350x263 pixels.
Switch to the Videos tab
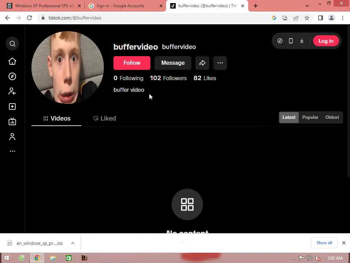click(56, 118)
